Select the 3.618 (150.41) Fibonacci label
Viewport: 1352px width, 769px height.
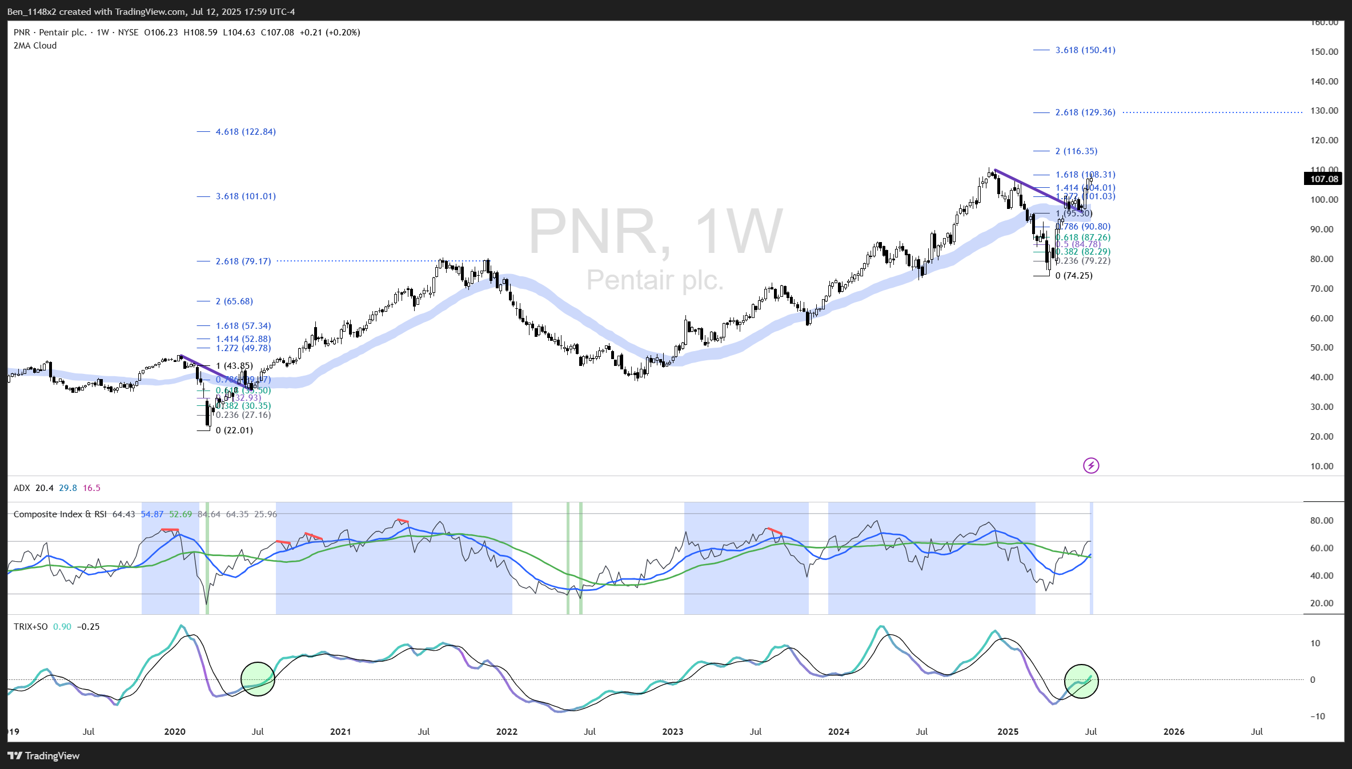[1085, 50]
